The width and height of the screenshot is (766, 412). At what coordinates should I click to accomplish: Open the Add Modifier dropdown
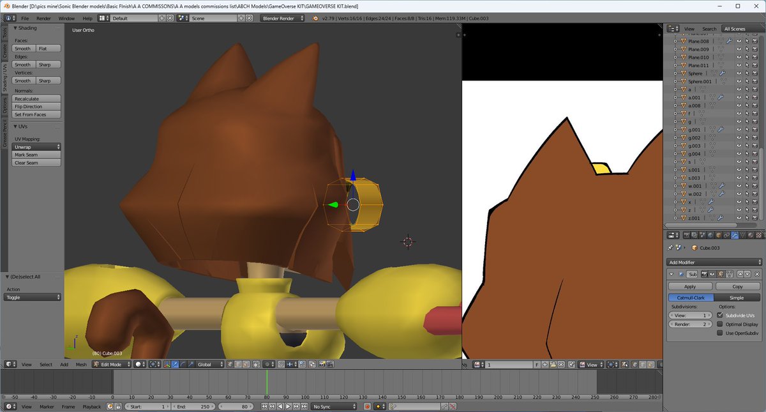714,263
